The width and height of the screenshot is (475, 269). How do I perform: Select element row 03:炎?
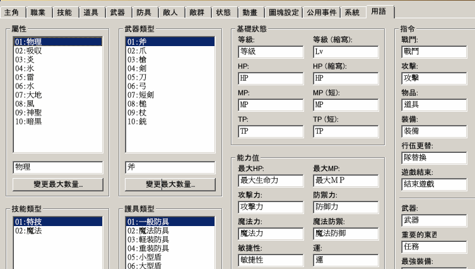(58, 59)
